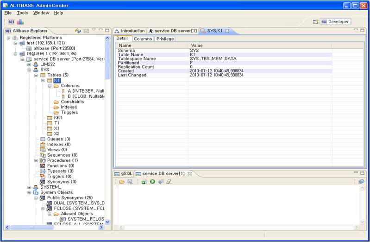Collapse the Tables (5) node
Viewport: 370px width, 242px height.
[36, 76]
